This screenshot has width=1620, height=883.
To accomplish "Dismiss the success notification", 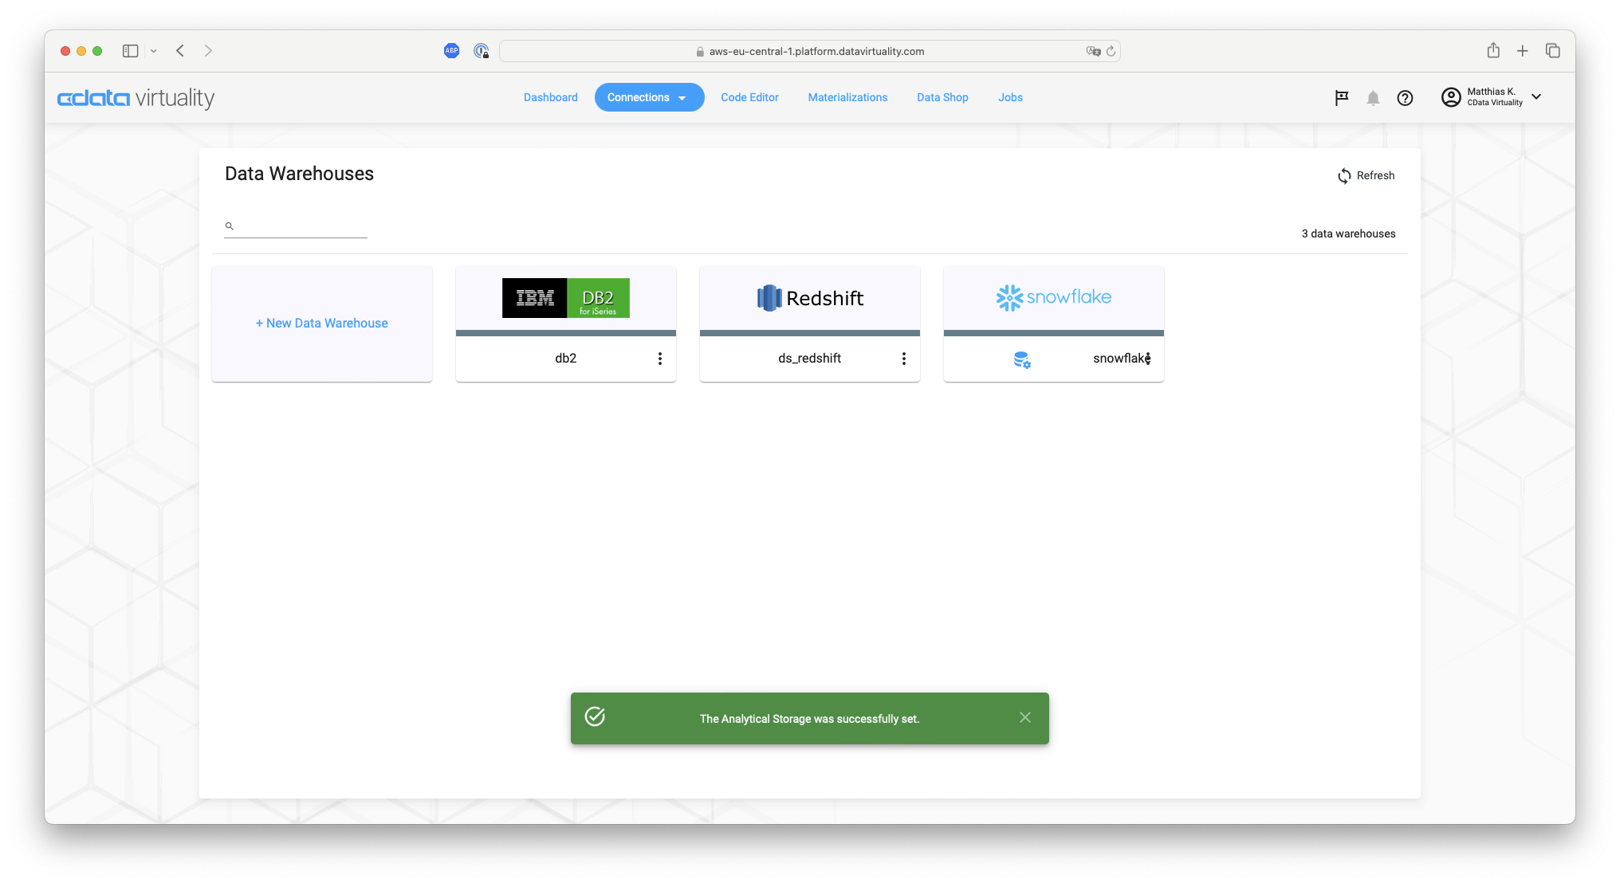I will point(1025,718).
